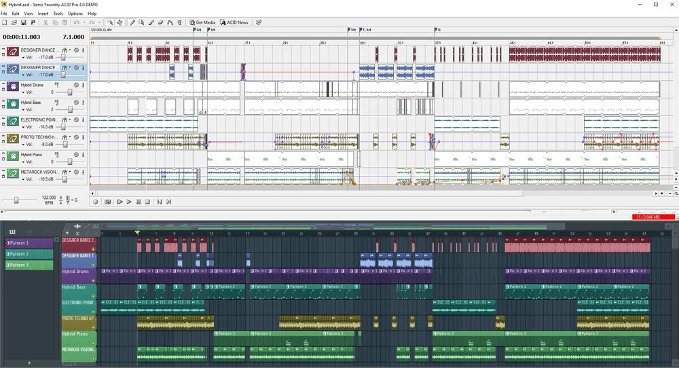This screenshot has width=679, height=368.
Task: Click Play From Start in transport
Action: (120, 202)
